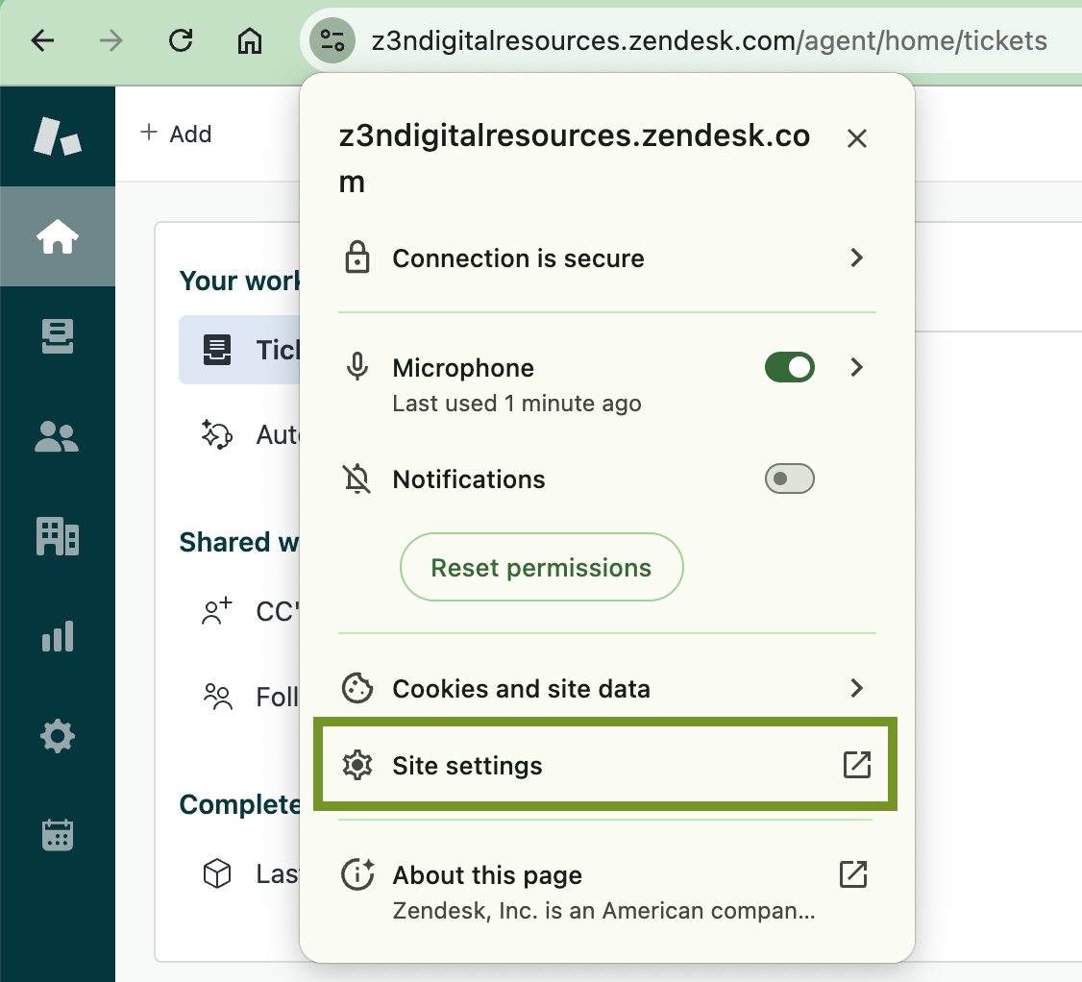Viewport: 1082px width, 982px height.
Task: Click the browser back arrow
Action: pyautogui.click(x=43, y=40)
